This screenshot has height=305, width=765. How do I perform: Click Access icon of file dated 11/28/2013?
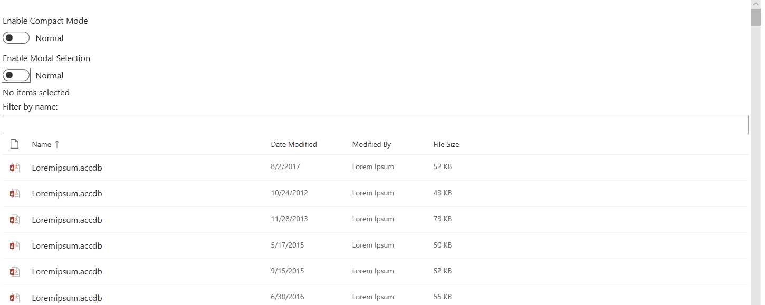[x=15, y=220]
